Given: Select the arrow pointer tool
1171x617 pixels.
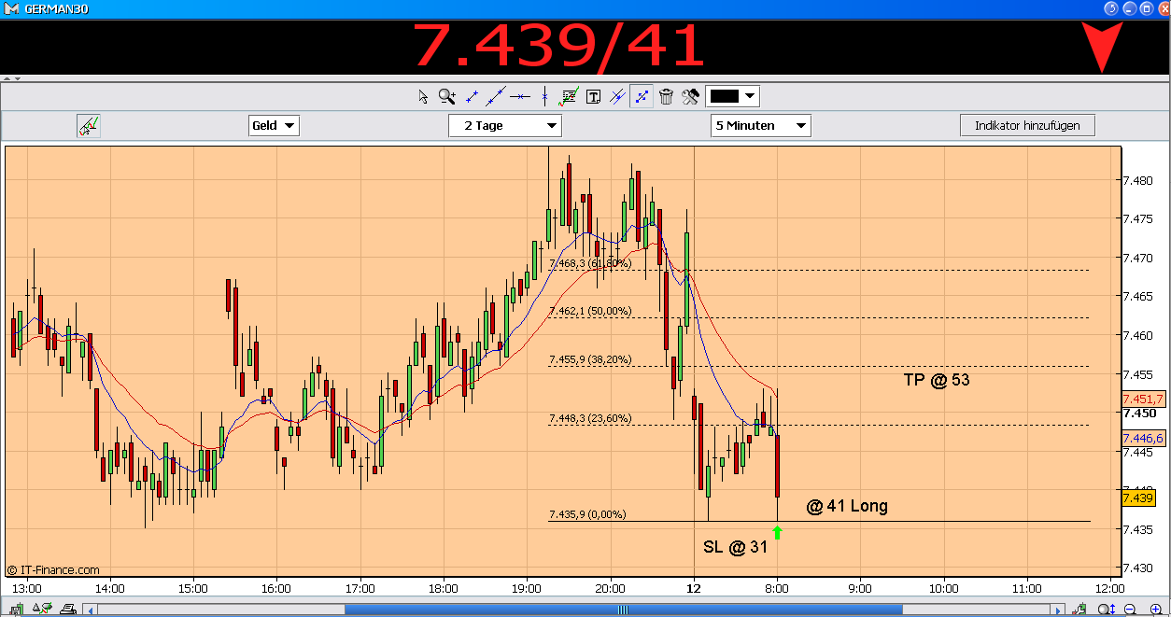Looking at the screenshot, I should click(423, 95).
